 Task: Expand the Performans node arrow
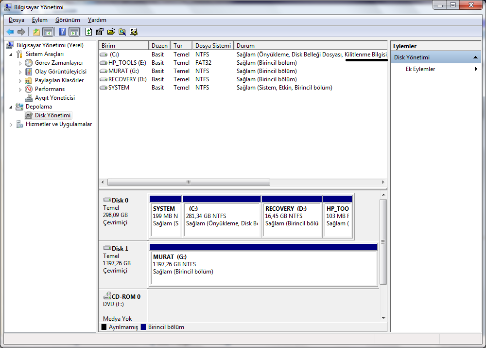(x=20, y=90)
